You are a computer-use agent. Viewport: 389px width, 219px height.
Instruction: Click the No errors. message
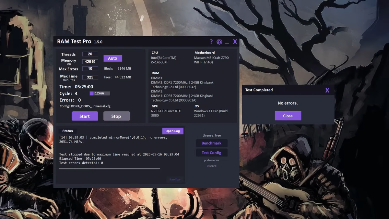click(288, 103)
